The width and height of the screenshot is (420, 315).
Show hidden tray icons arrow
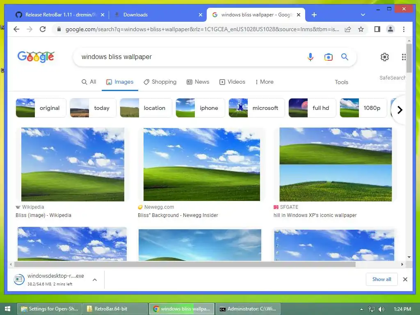coord(361,309)
